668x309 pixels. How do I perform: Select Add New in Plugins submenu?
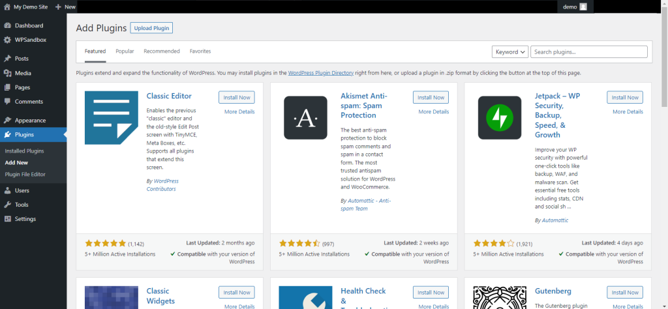click(16, 162)
